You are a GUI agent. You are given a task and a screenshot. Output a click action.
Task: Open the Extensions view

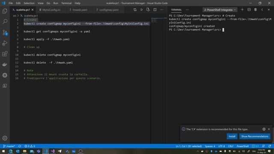point(5,54)
